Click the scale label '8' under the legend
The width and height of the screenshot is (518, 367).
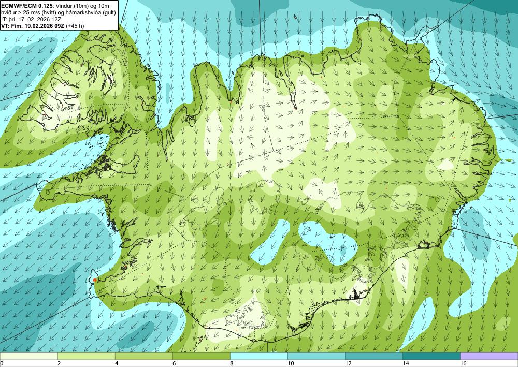click(x=232, y=363)
